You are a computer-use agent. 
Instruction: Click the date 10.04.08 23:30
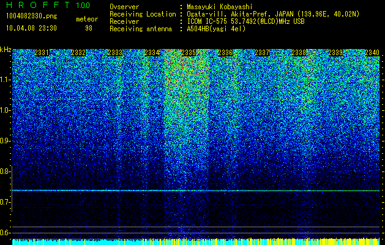(x=31, y=28)
